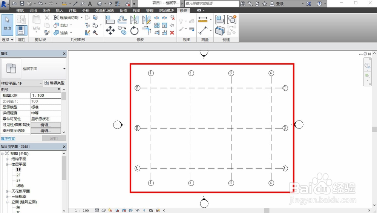Open the Select panel dropdown arrow
377x213 pixels.
[x=12, y=40]
